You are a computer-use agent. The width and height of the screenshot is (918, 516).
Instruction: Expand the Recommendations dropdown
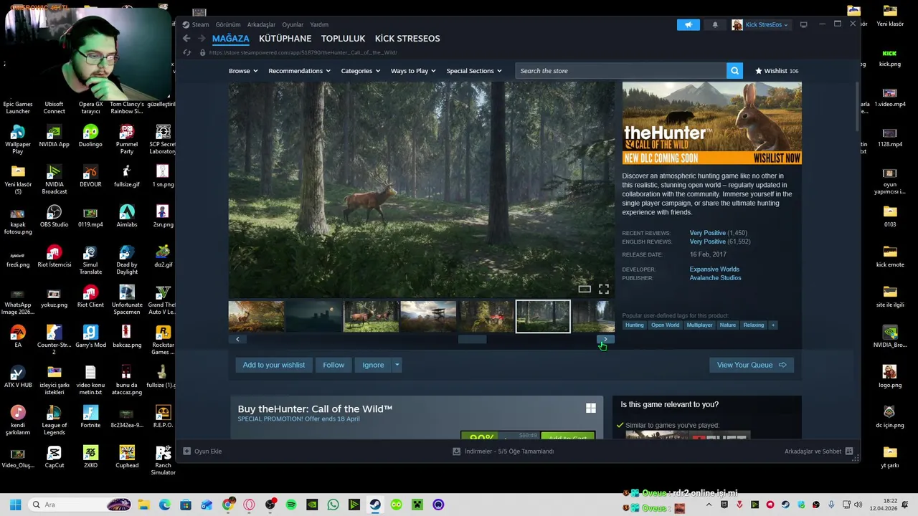click(x=299, y=71)
